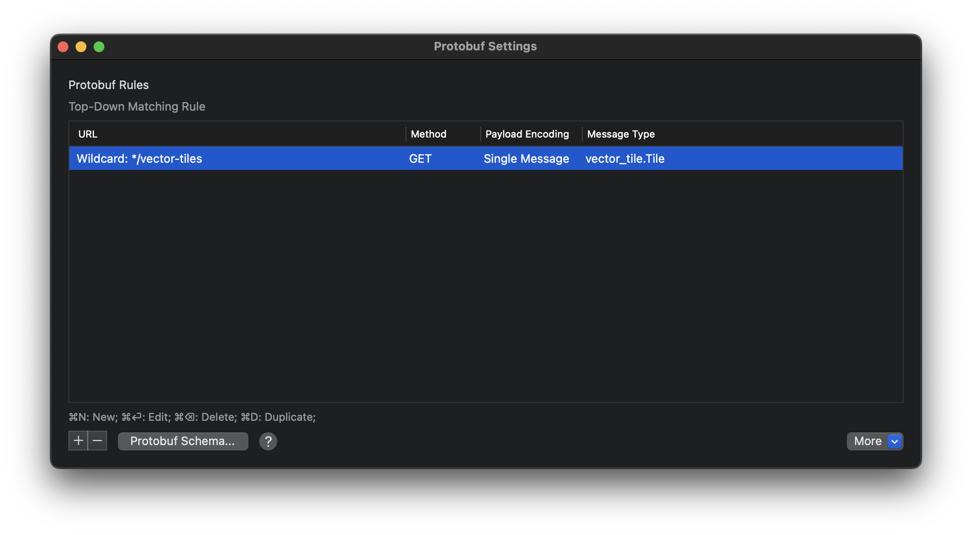Viewport: 972px width, 535px height.
Task: Open help via the question mark icon
Action: click(x=268, y=441)
